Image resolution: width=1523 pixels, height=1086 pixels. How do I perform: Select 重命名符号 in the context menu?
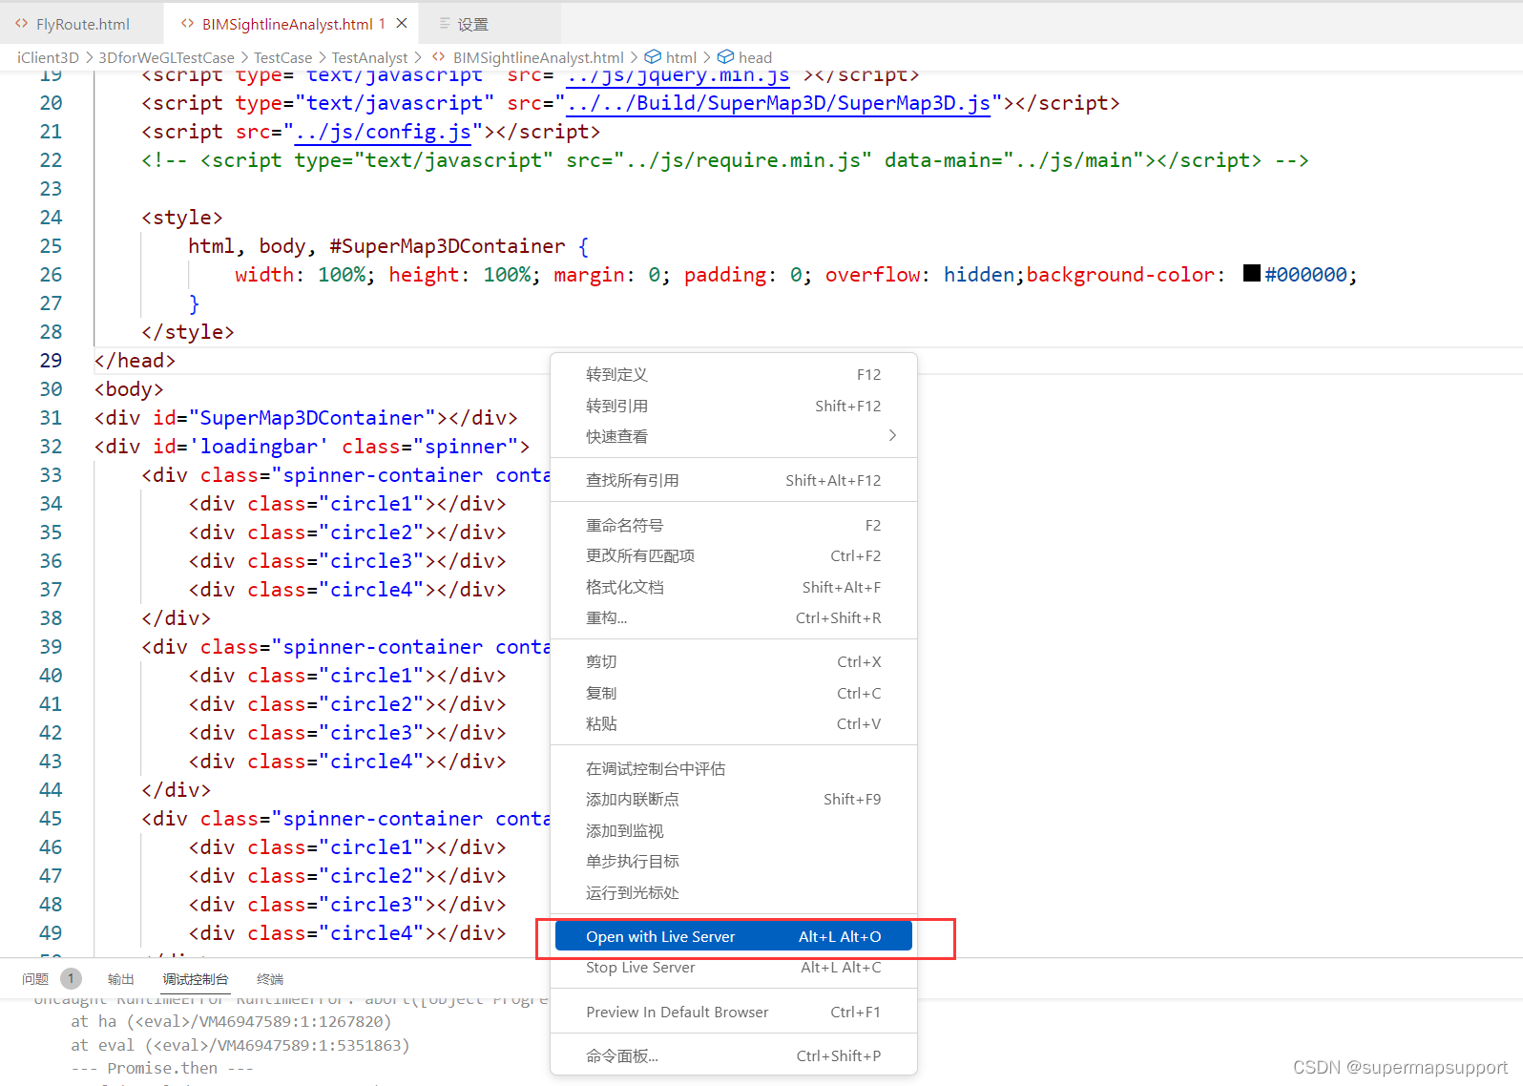pyautogui.click(x=734, y=526)
